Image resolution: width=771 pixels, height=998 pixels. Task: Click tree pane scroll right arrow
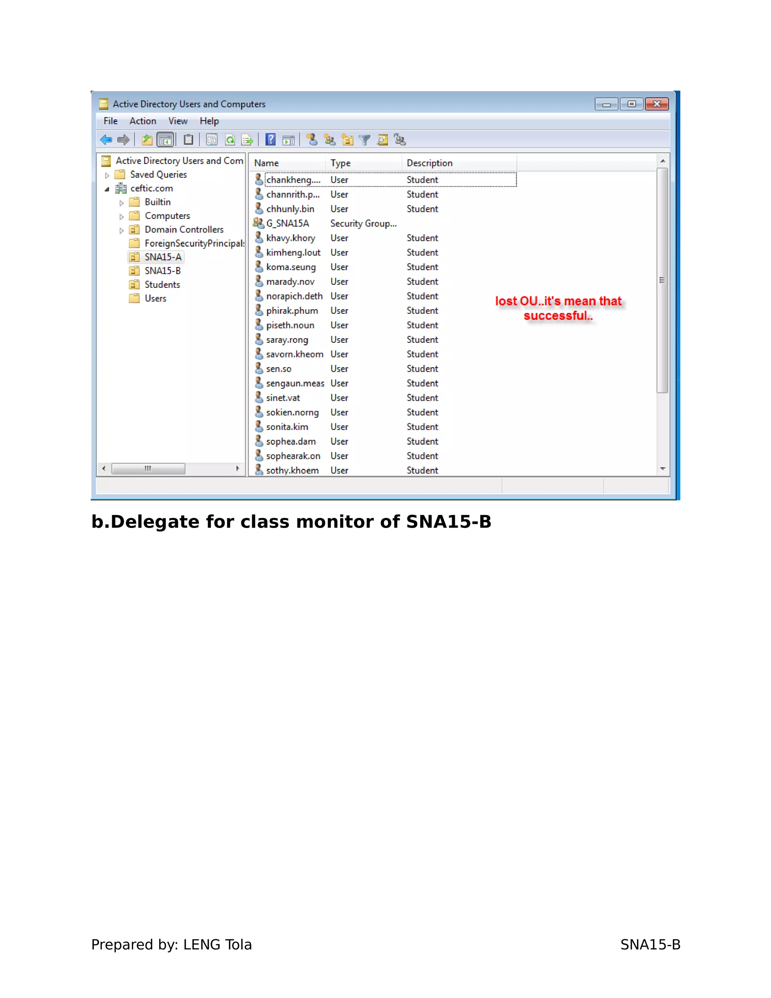(x=238, y=468)
